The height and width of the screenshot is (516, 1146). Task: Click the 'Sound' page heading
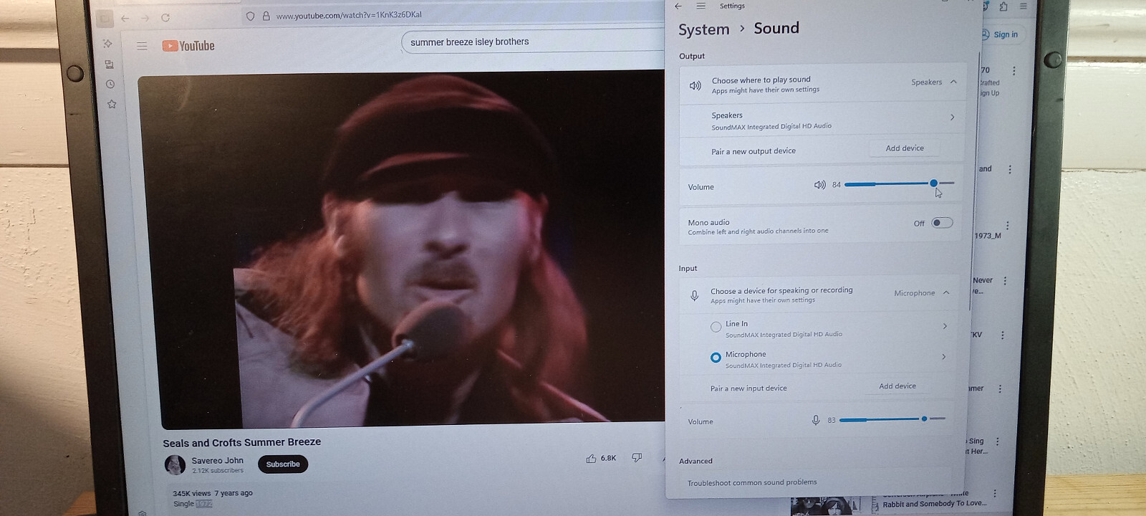[776, 28]
